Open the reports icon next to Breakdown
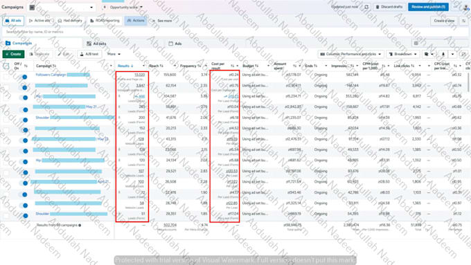471x265 pixels. pyautogui.click(x=428, y=54)
